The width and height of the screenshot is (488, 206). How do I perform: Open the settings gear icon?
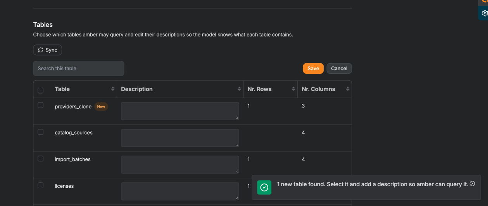pos(485,13)
